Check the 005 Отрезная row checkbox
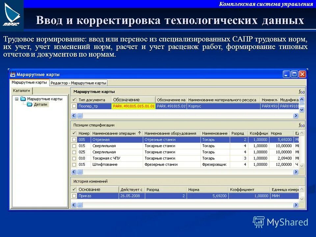The width and height of the screenshot is (316, 237). 74,140
